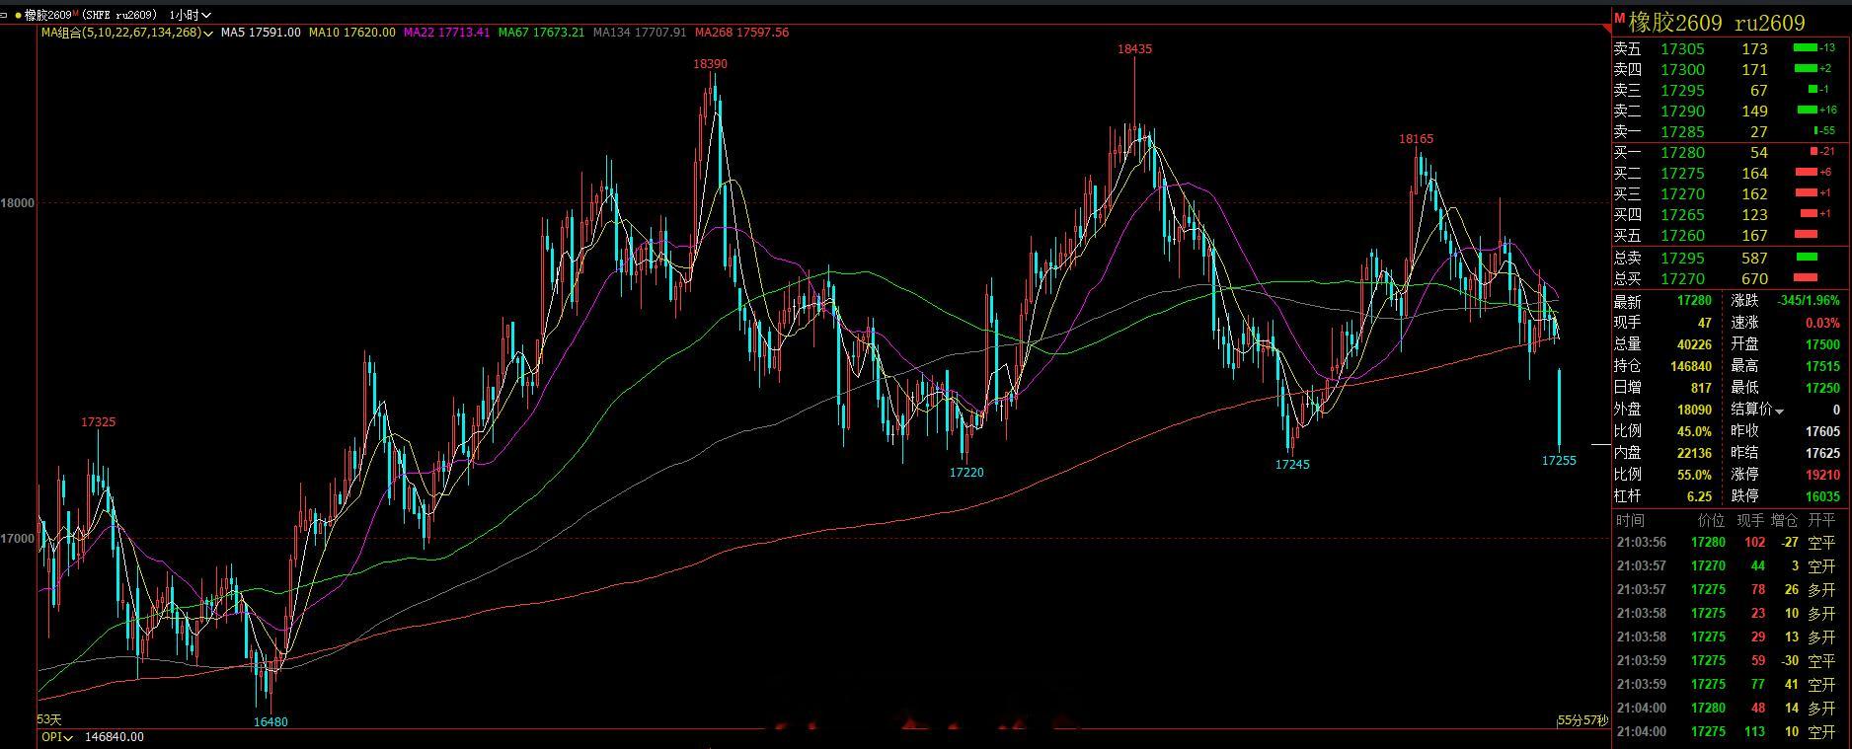Click the 橡胶2609 (SHFE ru2609) chart title
Viewport: 1852px width, 749px height.
point(91,15)
